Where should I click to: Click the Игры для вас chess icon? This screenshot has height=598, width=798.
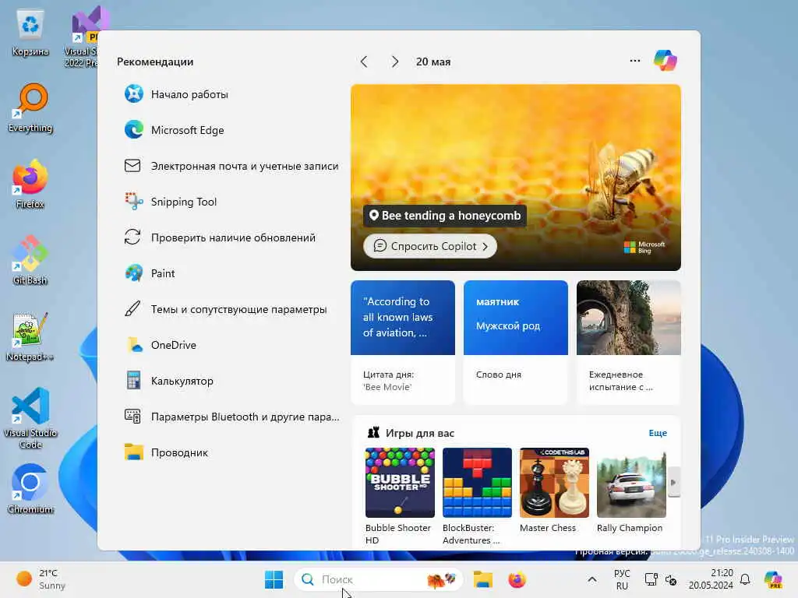[373, 433]
